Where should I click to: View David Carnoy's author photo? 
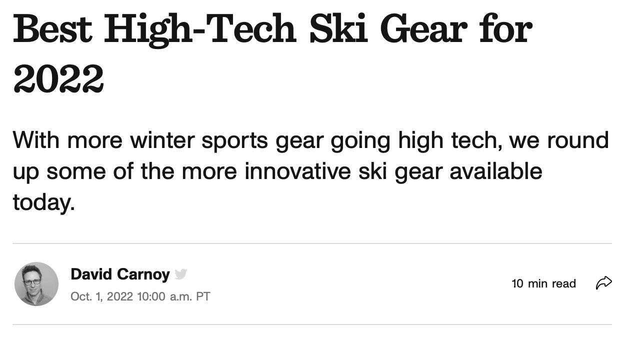point(36,284)
